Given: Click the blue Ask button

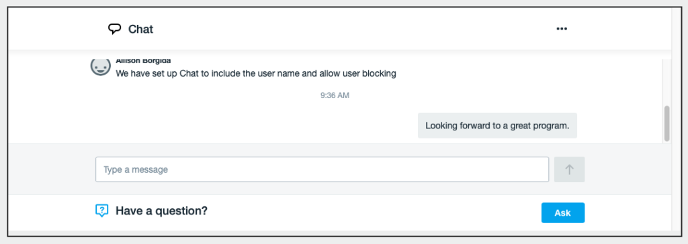Looking at the screenshot, I should click(562, 213).
